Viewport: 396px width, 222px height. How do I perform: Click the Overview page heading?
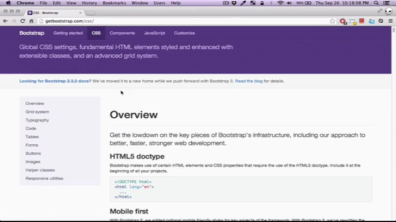click(x=134, y=115)
